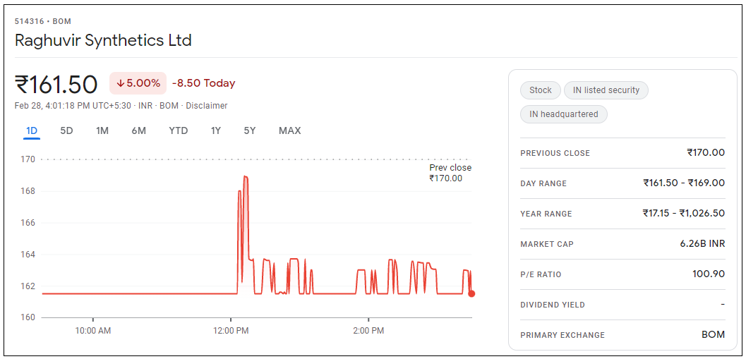
Task: Click the DIVIDEND YIELD label
Action: (x=552, y=305)
